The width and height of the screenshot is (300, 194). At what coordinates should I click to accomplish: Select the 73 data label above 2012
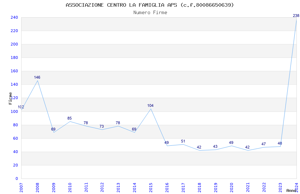(102, 126)
